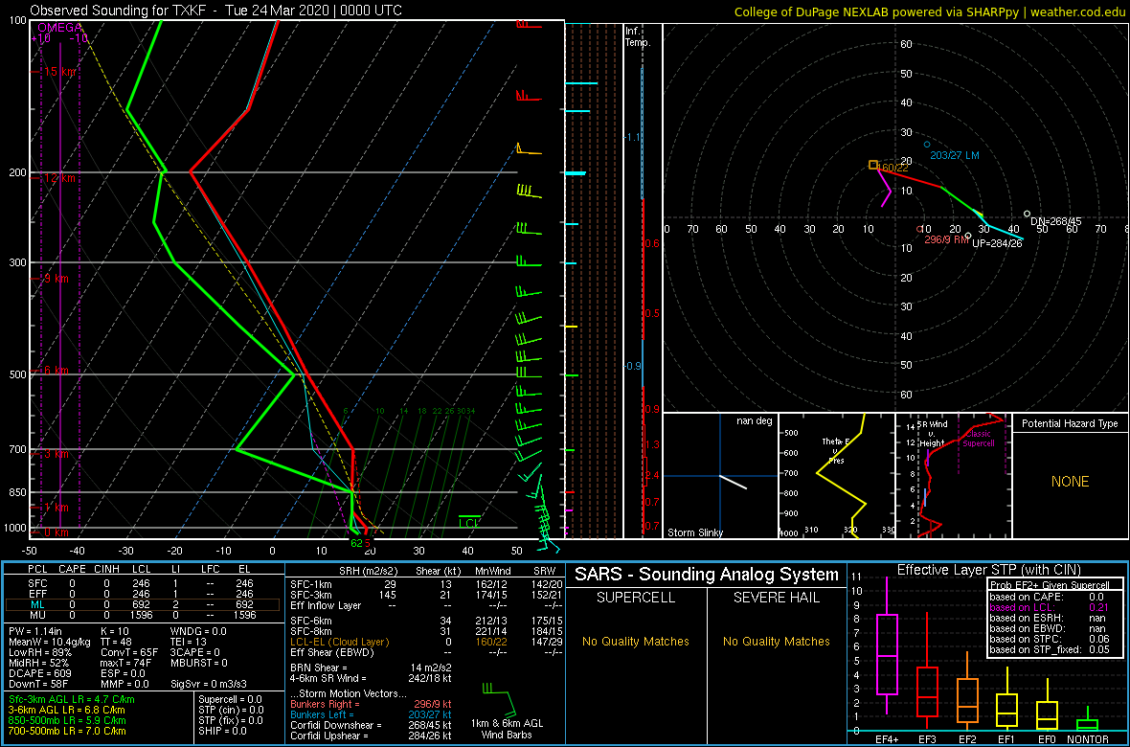Screen dimensions: 1130x747
Task: Click the 9 km height marker
Action: tap(55, 278)
